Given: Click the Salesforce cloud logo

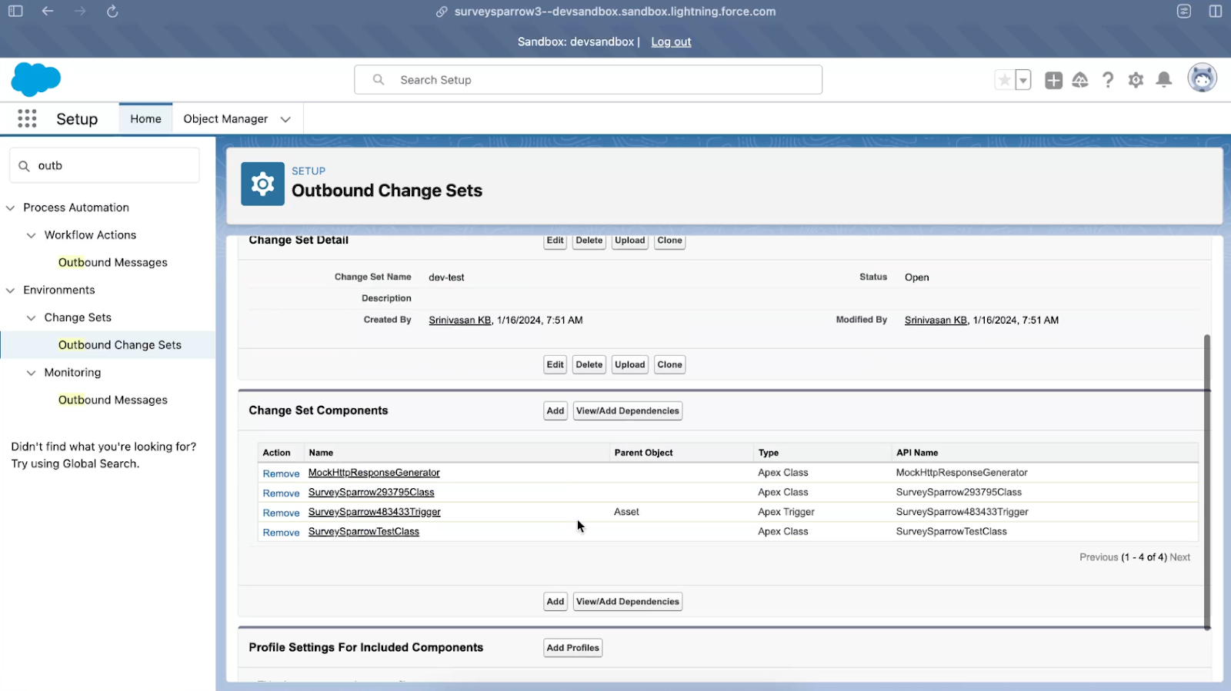Looking at the screenshot, I should click(x=35, y=79).
